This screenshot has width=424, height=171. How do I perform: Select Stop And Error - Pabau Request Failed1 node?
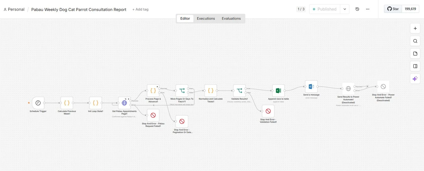click(153, 115)
